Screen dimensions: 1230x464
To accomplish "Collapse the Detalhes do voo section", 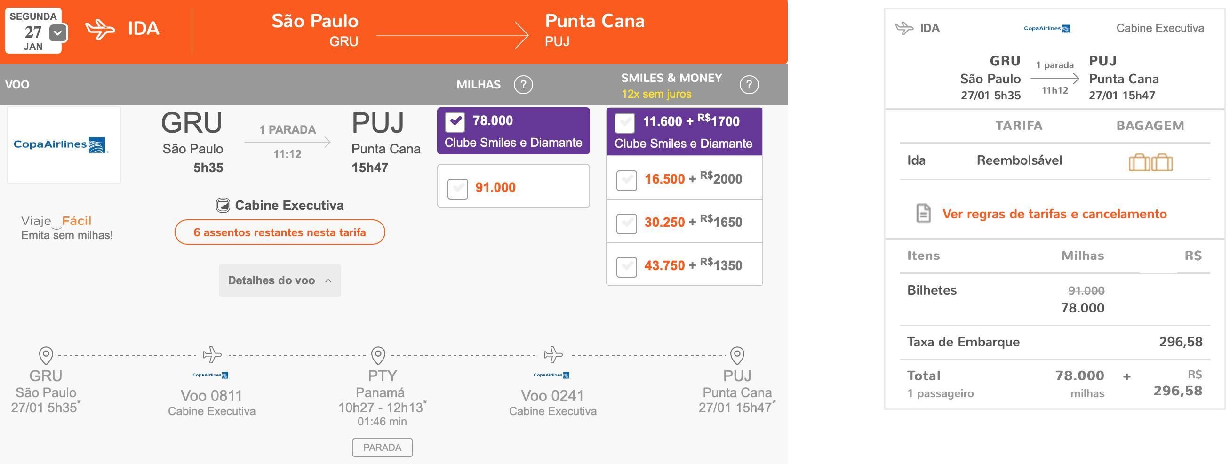I will [280, 280].
